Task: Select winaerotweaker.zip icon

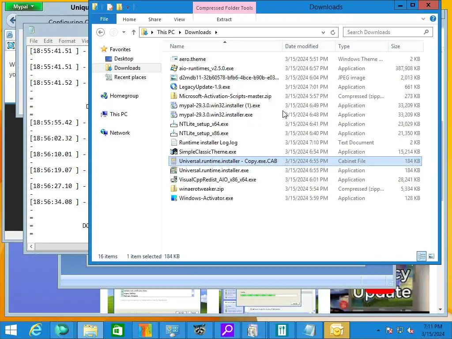Action: [174, 189]
